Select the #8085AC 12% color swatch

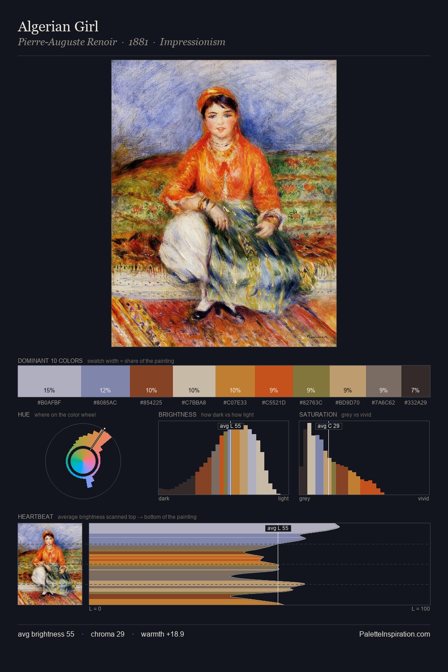(x=105, y=381)
